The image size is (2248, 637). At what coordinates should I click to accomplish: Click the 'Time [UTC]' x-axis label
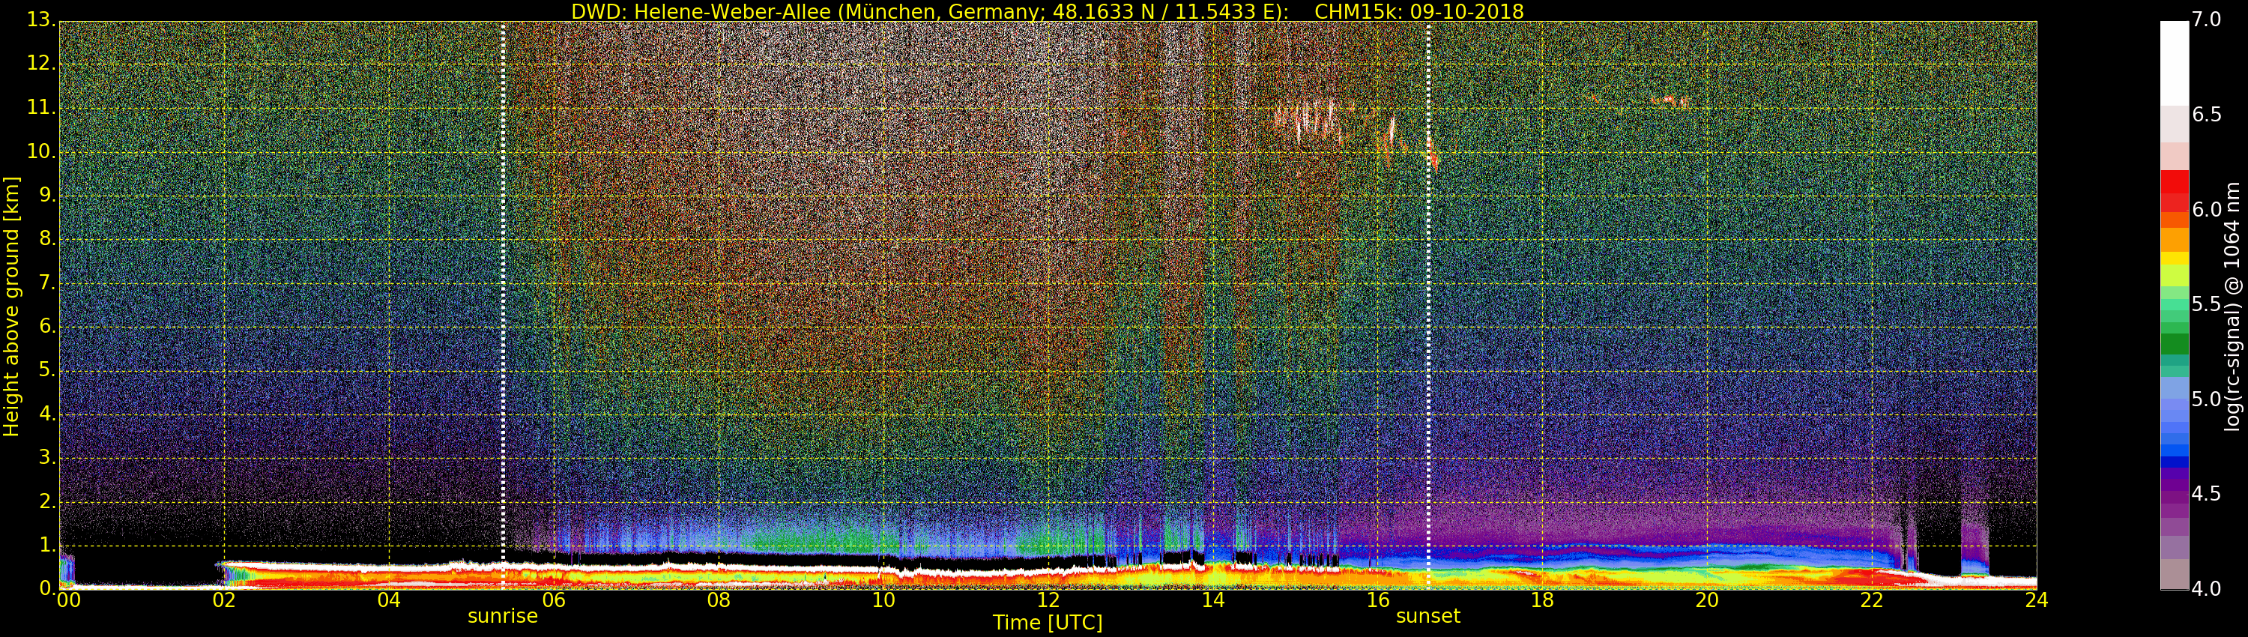pyautogui.click(x=1048, y=623)
